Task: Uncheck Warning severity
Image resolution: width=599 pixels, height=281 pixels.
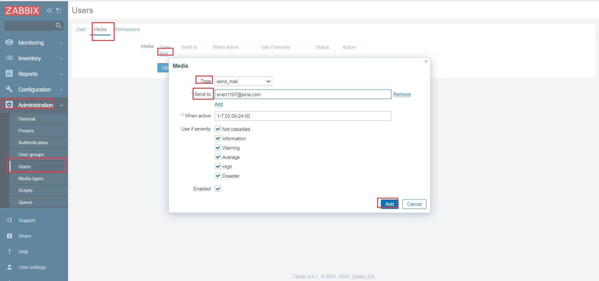Action: tap(218, 148)
